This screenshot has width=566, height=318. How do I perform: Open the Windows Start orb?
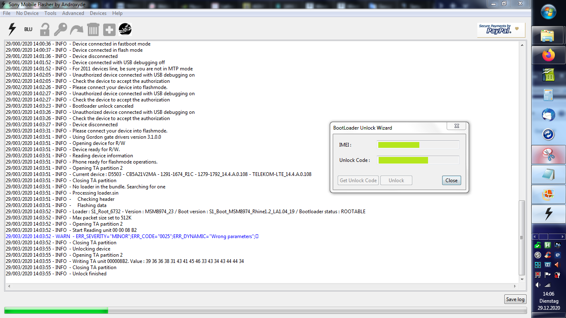549,12
